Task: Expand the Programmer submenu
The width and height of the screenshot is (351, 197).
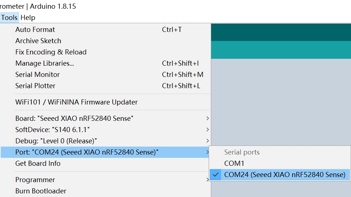Action: 106,180
